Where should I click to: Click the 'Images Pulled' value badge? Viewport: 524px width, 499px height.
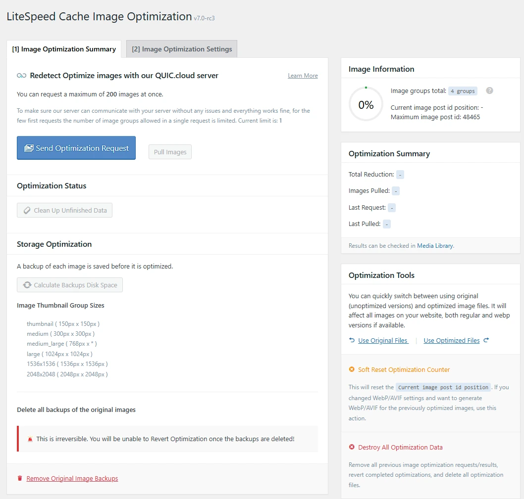click(396, 191)
